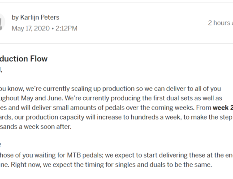Click the bullet dot between date and time

click(x=52, y=29)
